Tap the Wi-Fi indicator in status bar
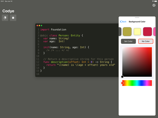The image size is (158, 118). click(153, 1)
